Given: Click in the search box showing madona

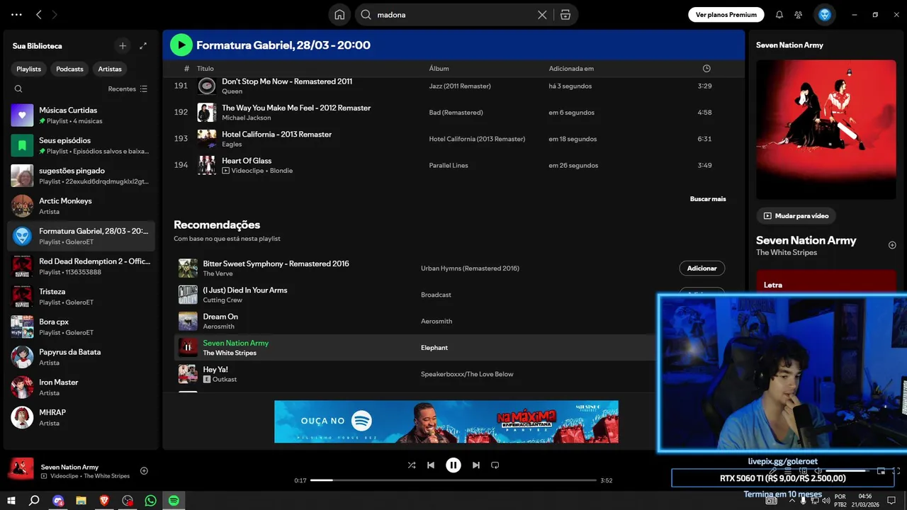Looking at the screenshot, I should click(x=453, y=15).
